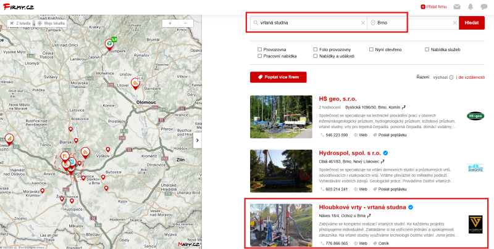The width and height of the screenshot is (494, 249).
Task: Open the Hydrospol navigation route icon
Action: (382, 161)
